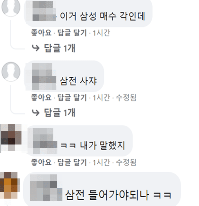Reply to the comment '이거 삼성 매수 각인데'
This screenshot has height=206, width=199.
[x=72, y=33]
